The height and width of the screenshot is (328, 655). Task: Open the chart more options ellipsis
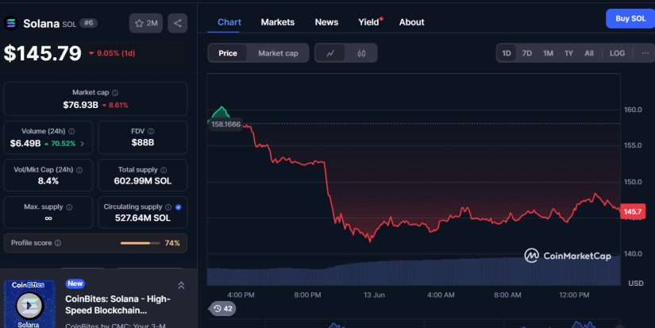(x=645, y=53)
